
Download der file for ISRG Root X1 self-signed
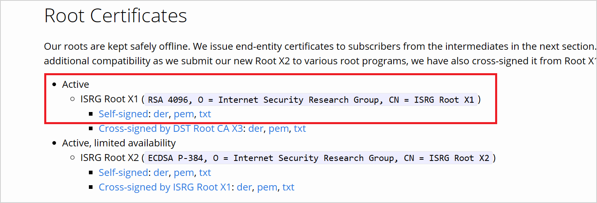coord(161,114)
